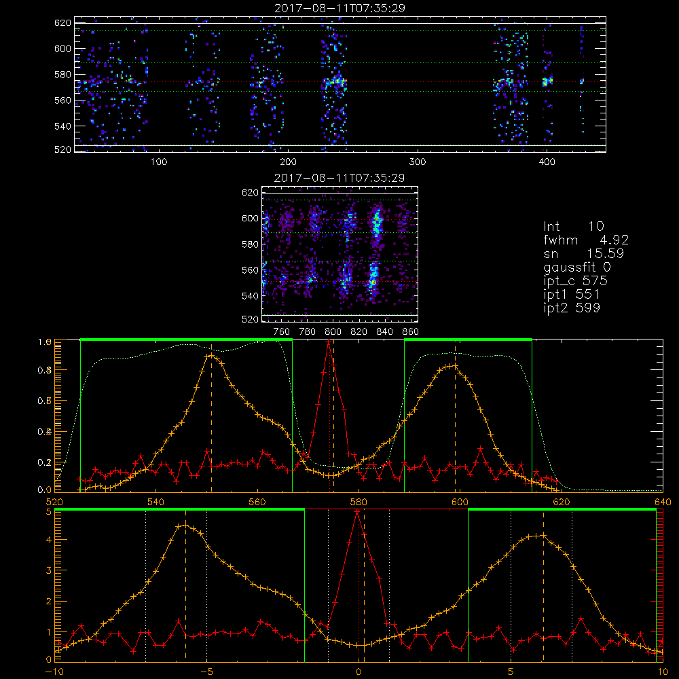Click orange x-axis label 600 of profile plot
Screen dimensions: 679x679
coord(460,502)
